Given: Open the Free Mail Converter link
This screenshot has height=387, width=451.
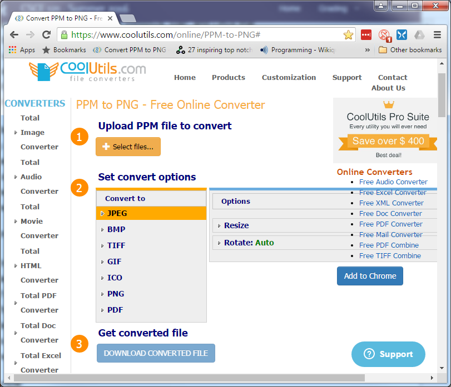Looking at the screenshot, I should [390, 235].
